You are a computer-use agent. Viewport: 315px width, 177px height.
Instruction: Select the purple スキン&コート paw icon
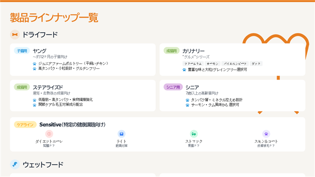tap(266, 134)
